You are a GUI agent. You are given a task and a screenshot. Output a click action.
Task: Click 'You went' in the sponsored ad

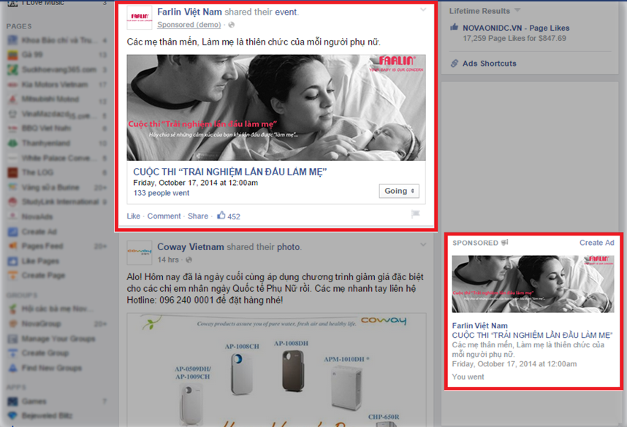click(x=468, y=377)
